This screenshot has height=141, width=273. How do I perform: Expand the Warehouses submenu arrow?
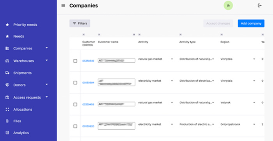pyautogui.click(x=47, y=60)
